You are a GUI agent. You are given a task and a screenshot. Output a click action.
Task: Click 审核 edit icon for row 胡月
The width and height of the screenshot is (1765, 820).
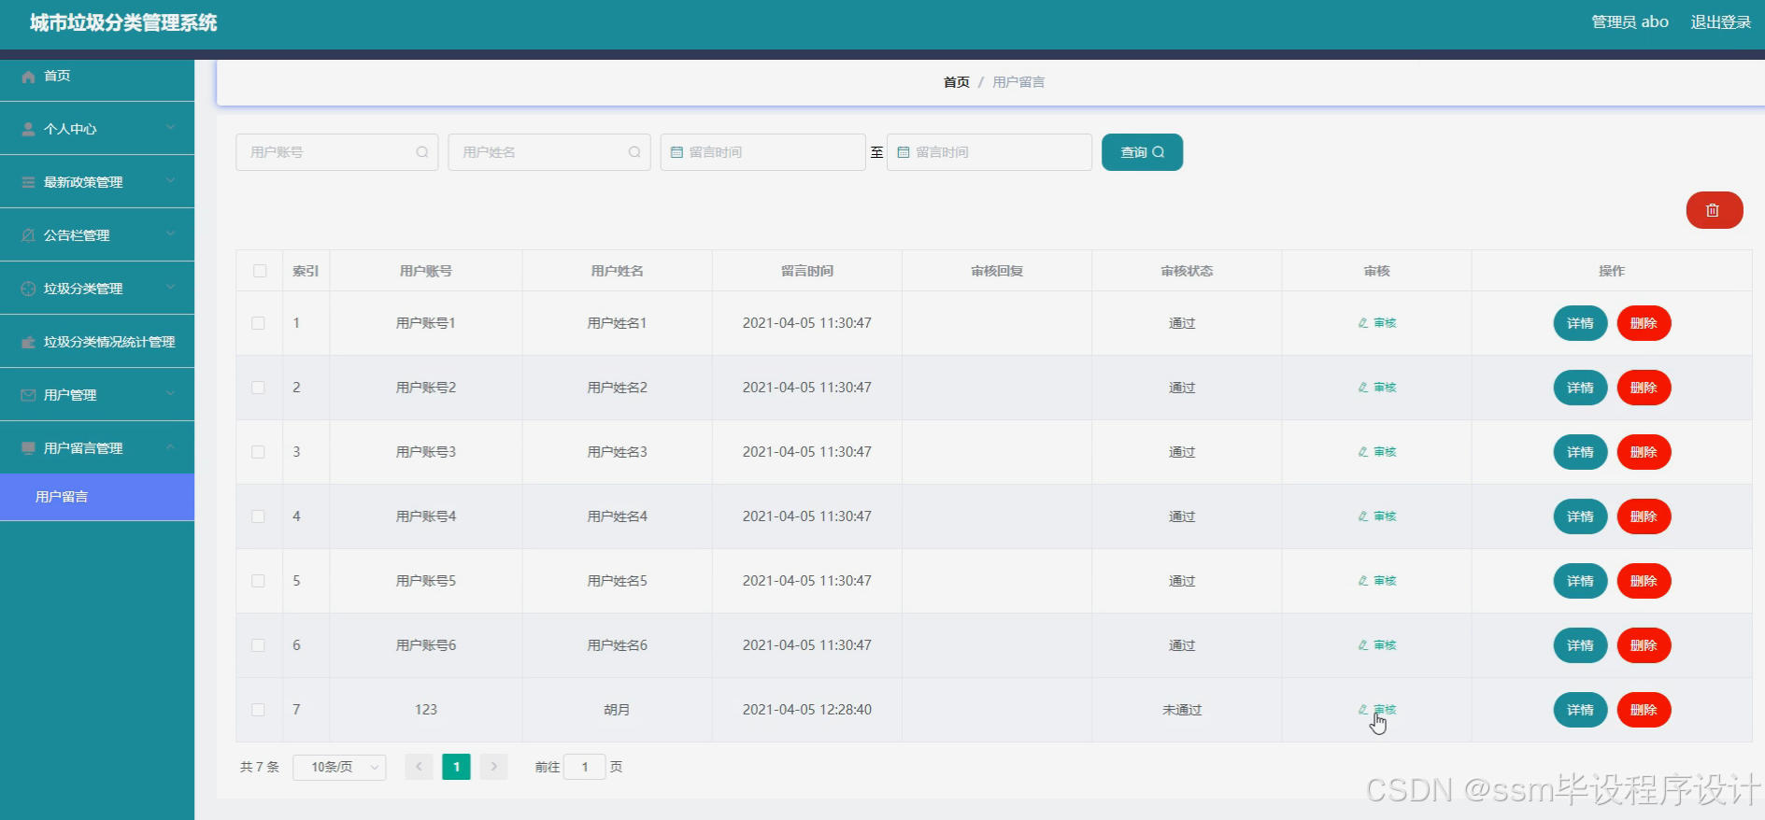click(x=1363, y=710)
